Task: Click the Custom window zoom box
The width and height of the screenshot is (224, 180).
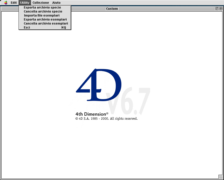Action: coord(217,9)
